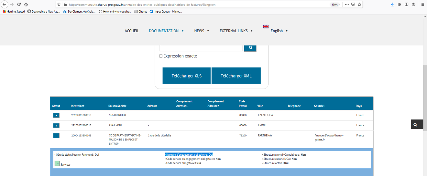Open the Firefox library icon
This screenshot has width=427, height=176.
click(x=400, y=5)
